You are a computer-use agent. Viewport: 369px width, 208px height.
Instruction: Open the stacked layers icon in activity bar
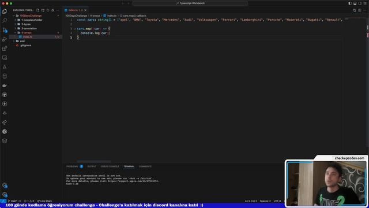point(5,141)
